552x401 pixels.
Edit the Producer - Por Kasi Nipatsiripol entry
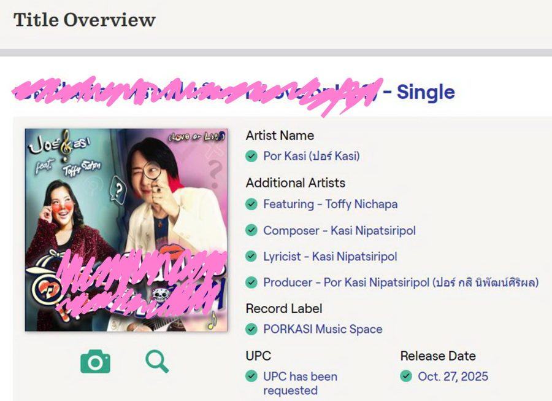pyautogui.click(x=401, y=282)
